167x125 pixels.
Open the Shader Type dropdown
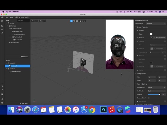[x=156, y=24]
